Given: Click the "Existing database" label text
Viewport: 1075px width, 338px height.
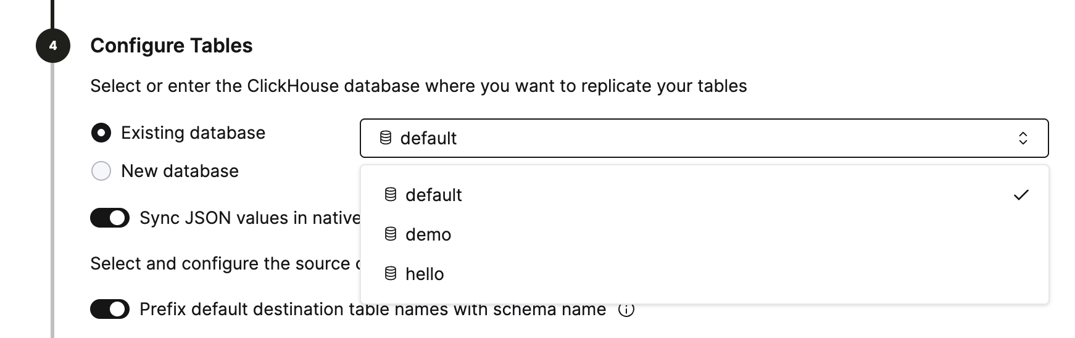Looking at the screenshot, I should point(193,133).
